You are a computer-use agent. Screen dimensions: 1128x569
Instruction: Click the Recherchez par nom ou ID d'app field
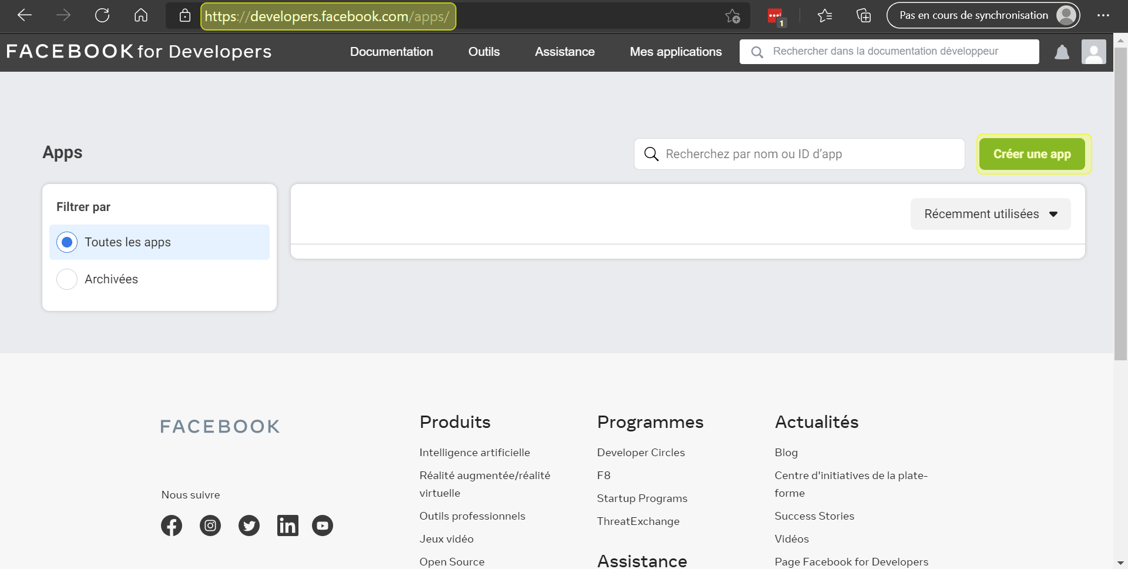point(799,154)
